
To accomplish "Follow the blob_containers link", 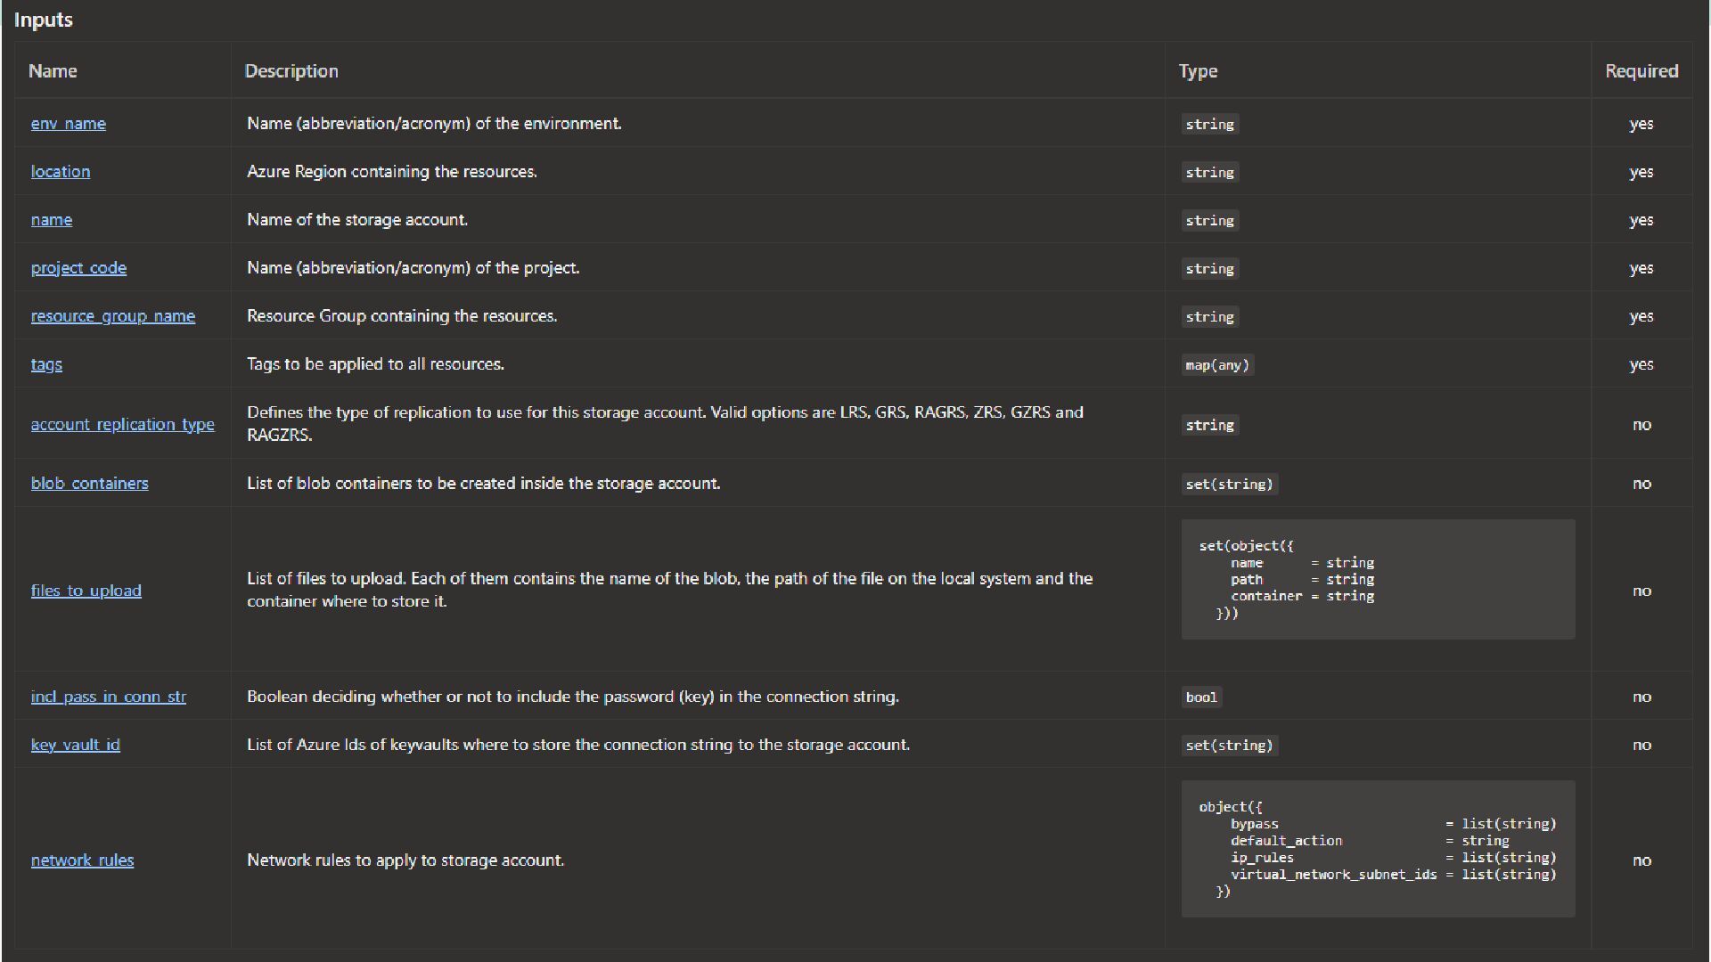I will click(x=90, y=484).
